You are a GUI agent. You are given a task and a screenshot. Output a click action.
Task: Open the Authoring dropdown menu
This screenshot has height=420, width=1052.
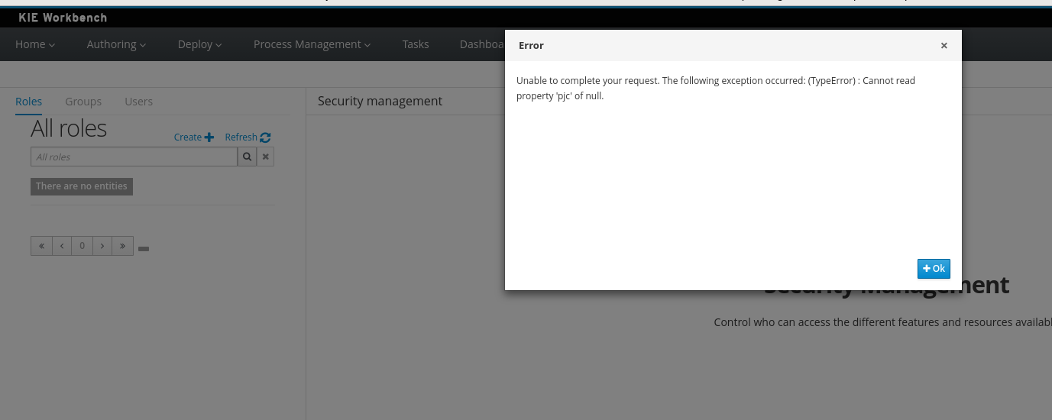click(x=116, y=44)
